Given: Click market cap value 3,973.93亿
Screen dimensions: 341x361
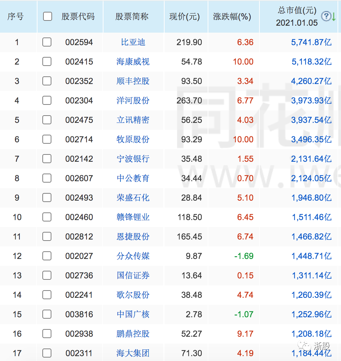Looking at the screenshot, I should point(311,100).
